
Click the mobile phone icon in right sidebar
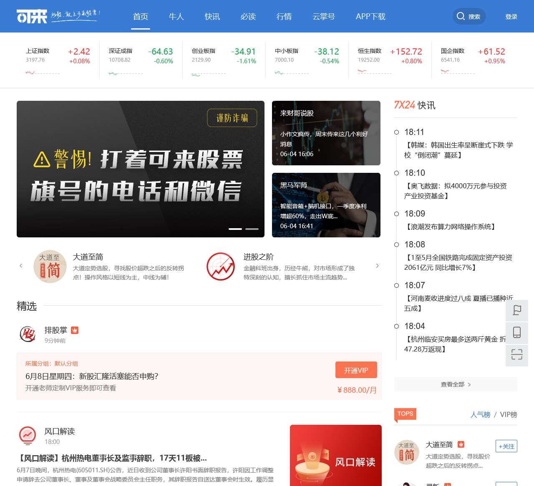tap(517, 333)
